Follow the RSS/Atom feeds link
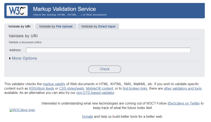The image size is (211, 122). (41, 88)
